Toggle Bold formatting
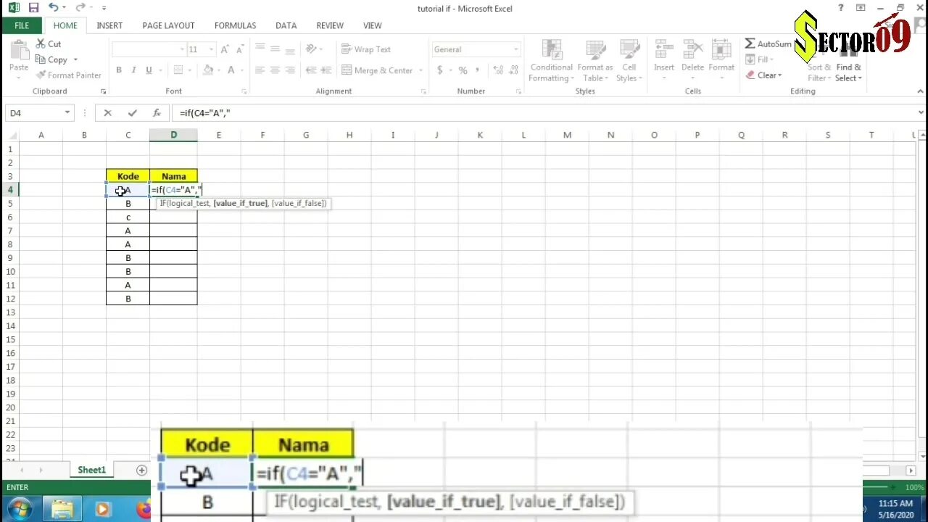The width and height of the screenshot is (928, 522). pyautogui.click(x=119, y=70)
